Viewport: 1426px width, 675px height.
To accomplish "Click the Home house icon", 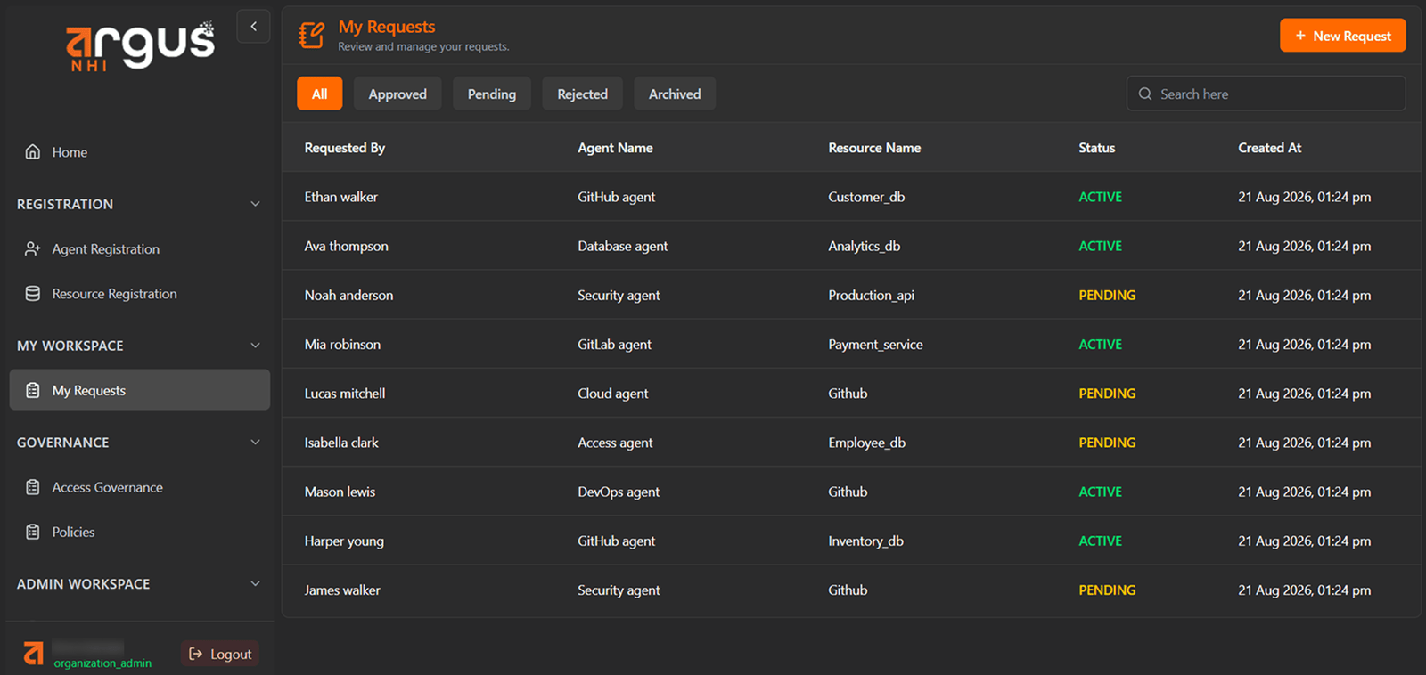I will coord(33,152).
